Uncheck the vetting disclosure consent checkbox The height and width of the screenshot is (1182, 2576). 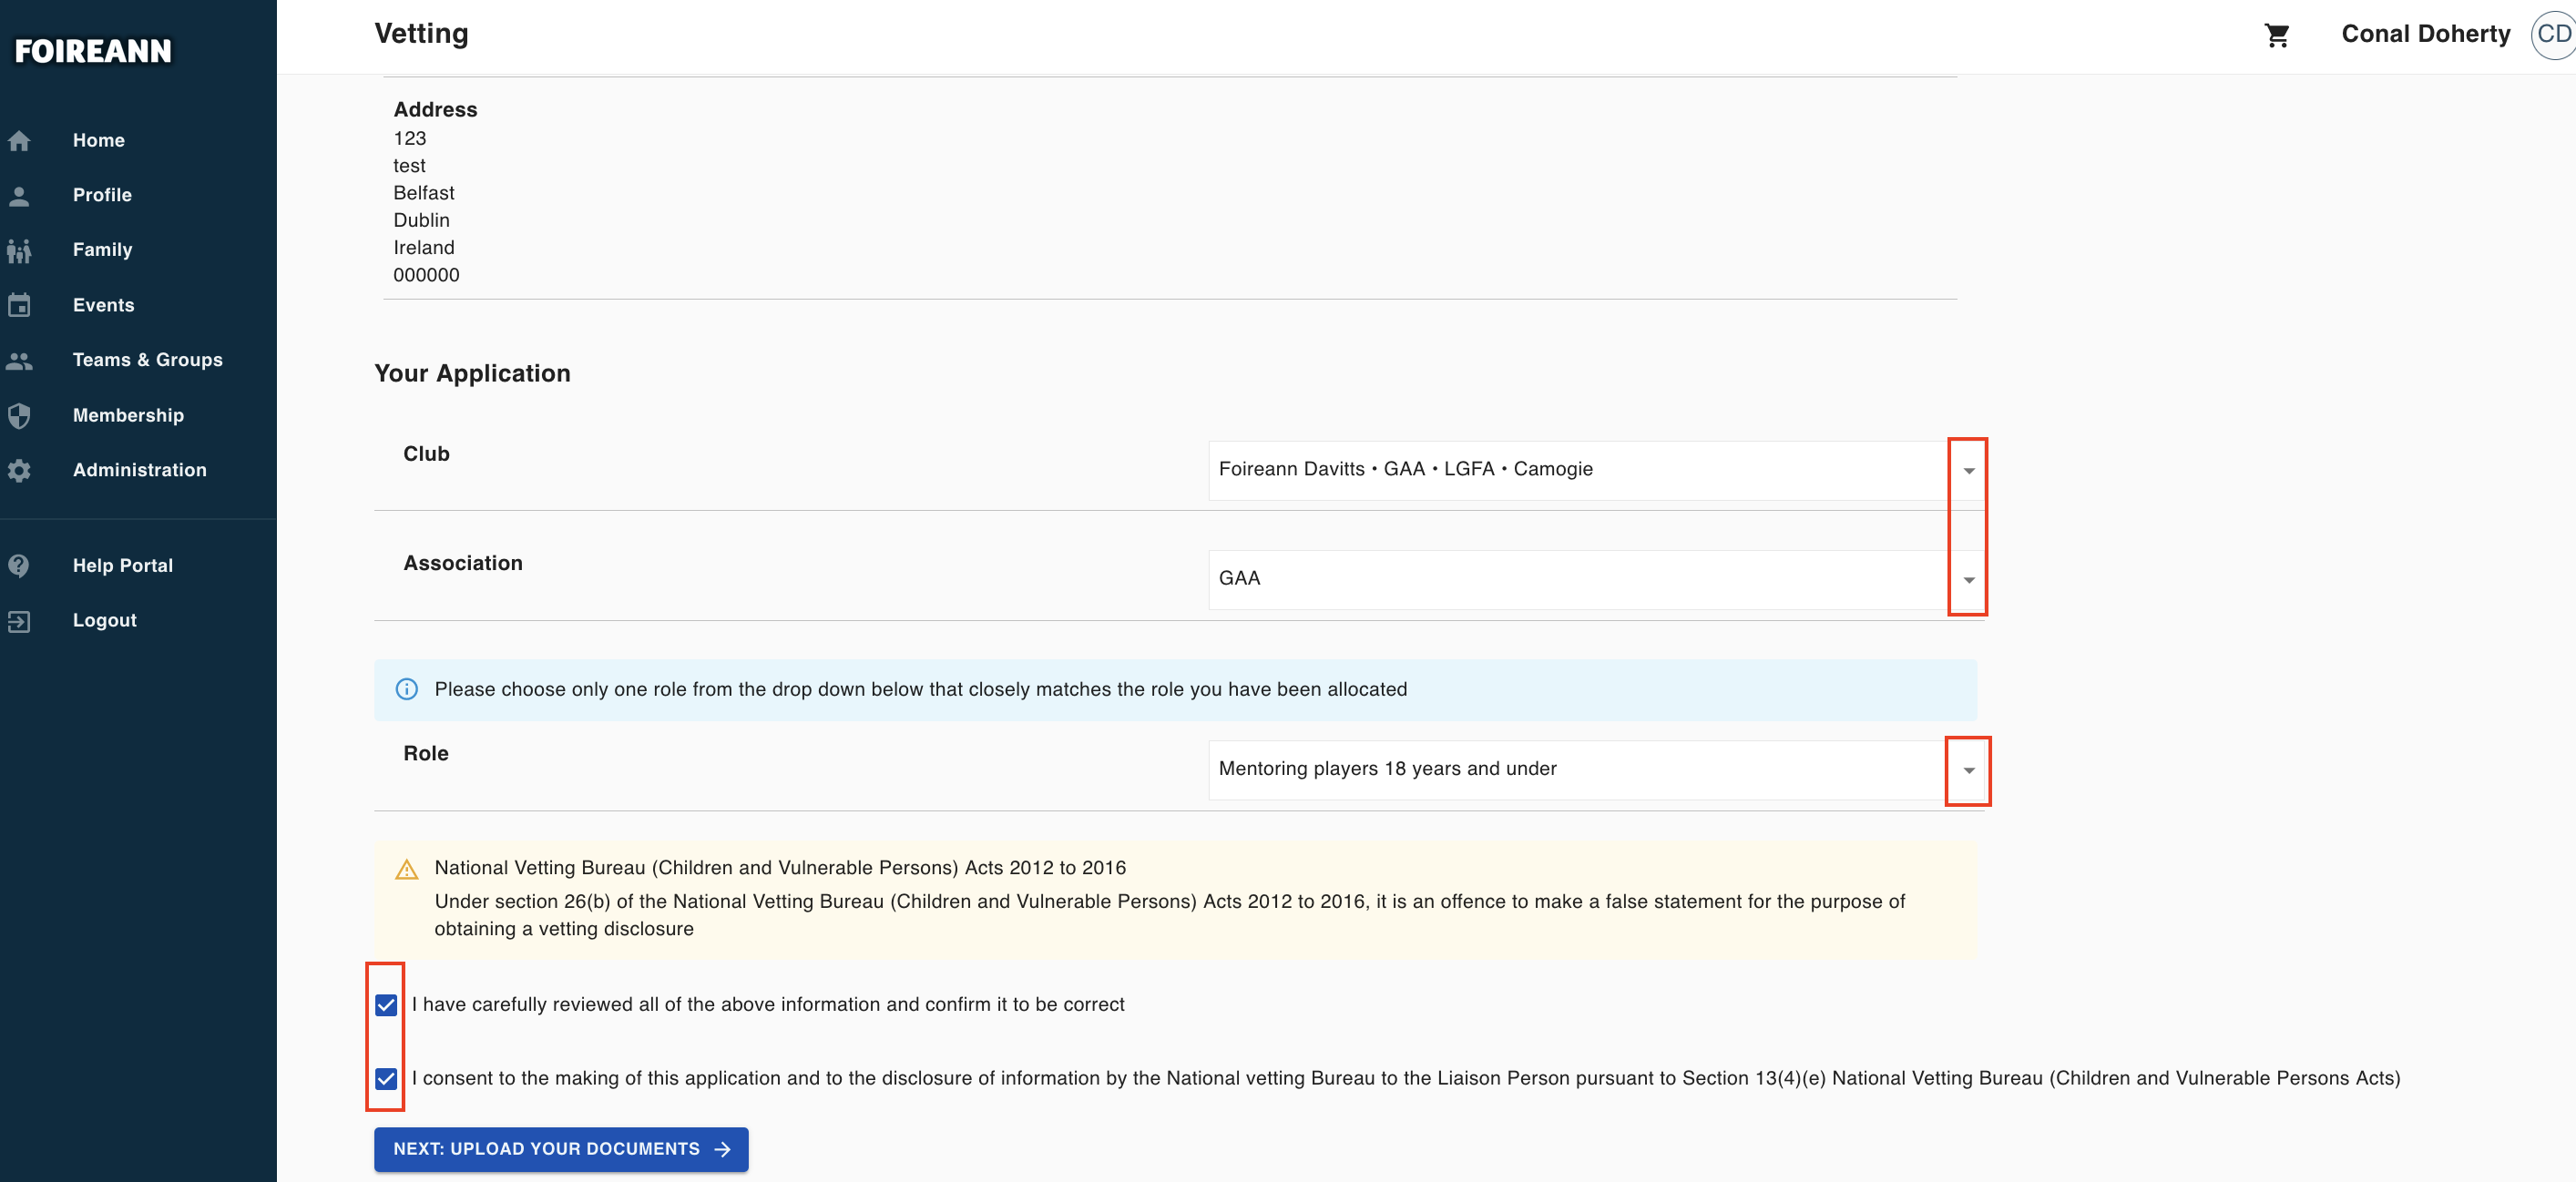[x=385, y=1078]
